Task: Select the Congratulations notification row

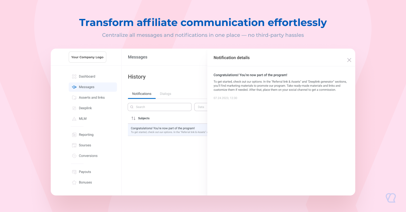Action: [x=167, y=130]
